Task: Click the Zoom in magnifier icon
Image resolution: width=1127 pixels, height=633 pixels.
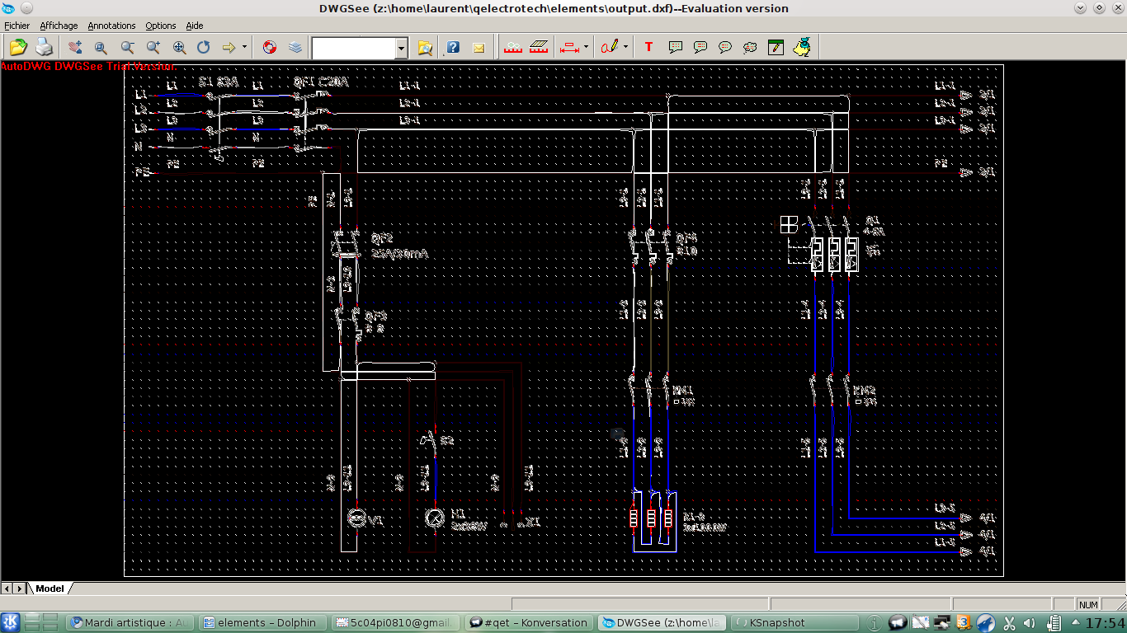Action: [153, 47]
